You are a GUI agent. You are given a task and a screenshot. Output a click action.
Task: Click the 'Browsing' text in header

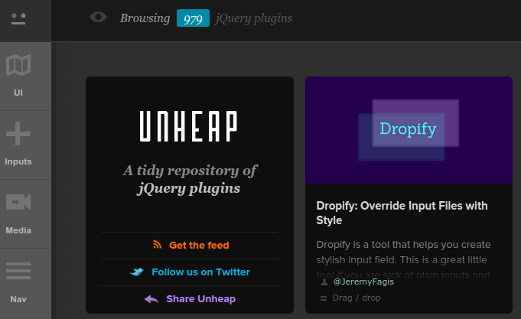[145, 18]
